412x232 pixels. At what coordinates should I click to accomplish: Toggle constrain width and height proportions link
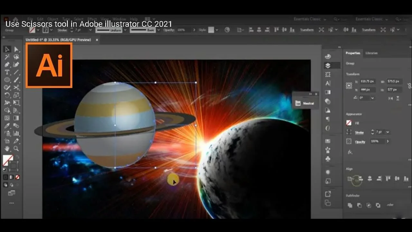(x=409, y=86)
